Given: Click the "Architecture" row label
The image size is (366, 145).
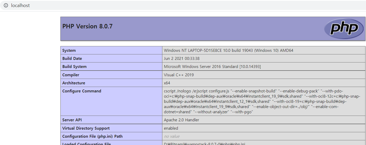Looking at the screenshot, I should (74, 83).
